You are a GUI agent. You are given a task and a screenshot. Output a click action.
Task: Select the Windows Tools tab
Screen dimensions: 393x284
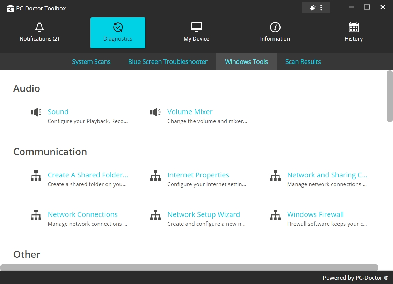tap(246, 62)
